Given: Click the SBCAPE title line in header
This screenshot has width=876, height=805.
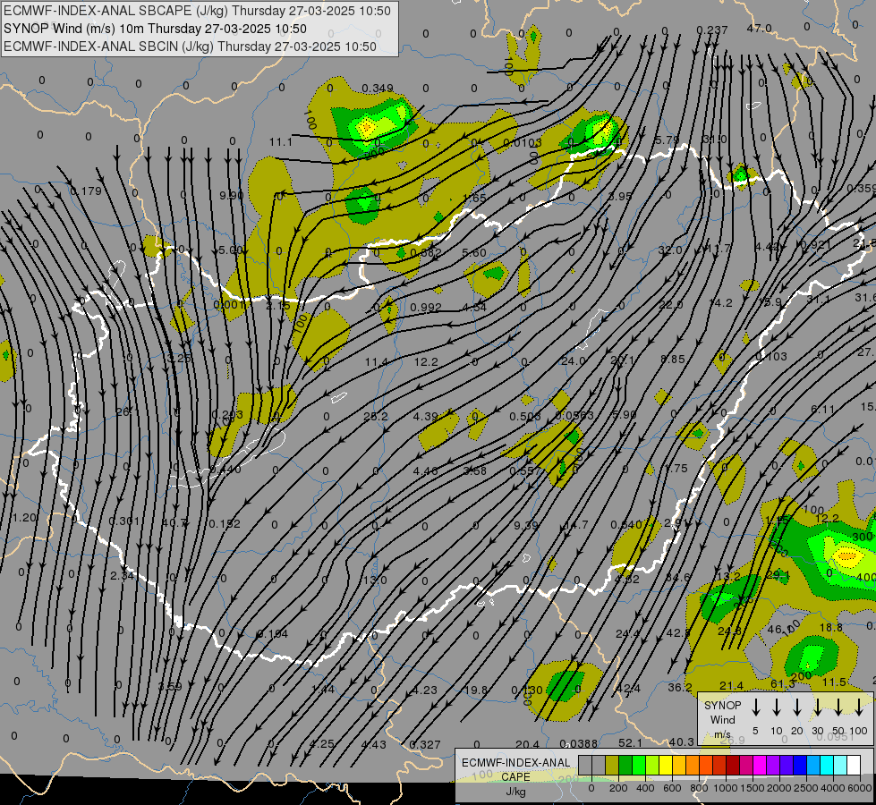Looking at the screenshot, I should pyautogui.click(x=197, y=11).
